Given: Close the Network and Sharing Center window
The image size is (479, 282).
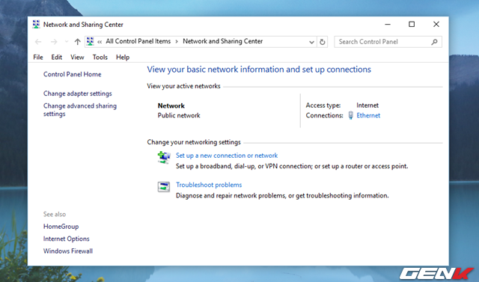Looking at the screenshot, I should pyautogui.click(x=436, y=25).
